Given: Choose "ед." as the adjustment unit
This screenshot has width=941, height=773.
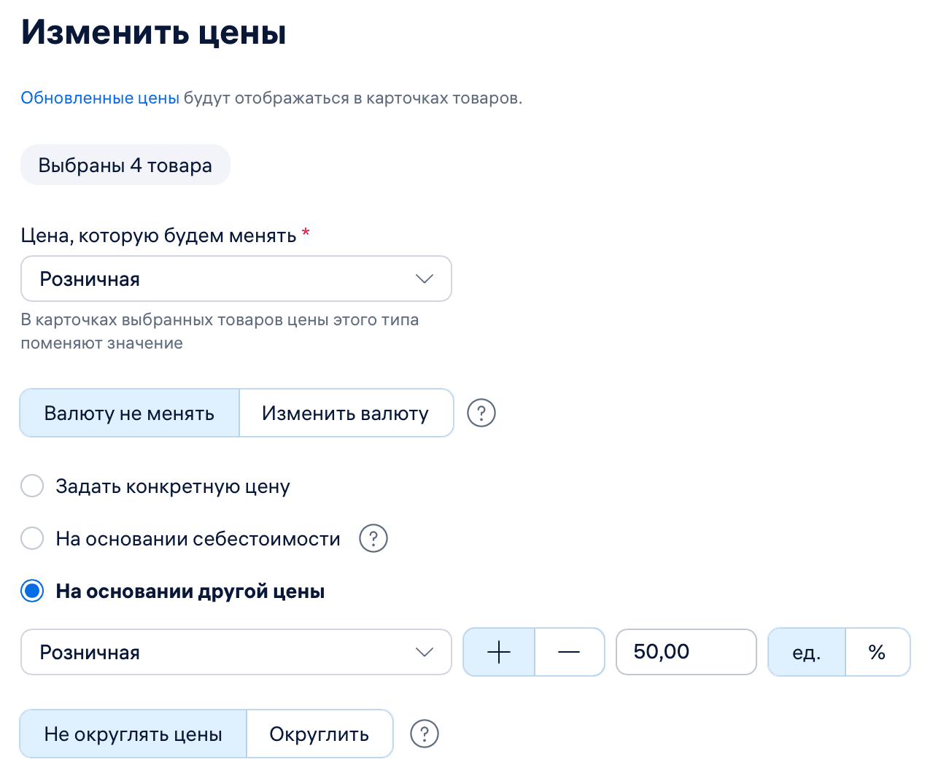Looking at the screenshot, I should (806, 652).
